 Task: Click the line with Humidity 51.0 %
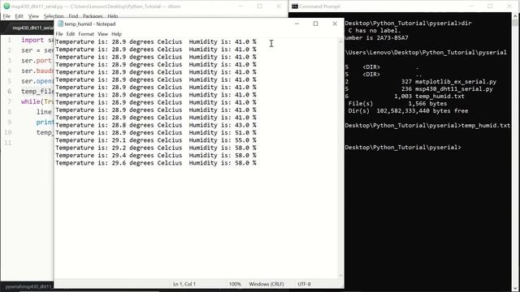click(x=156, y=133)
